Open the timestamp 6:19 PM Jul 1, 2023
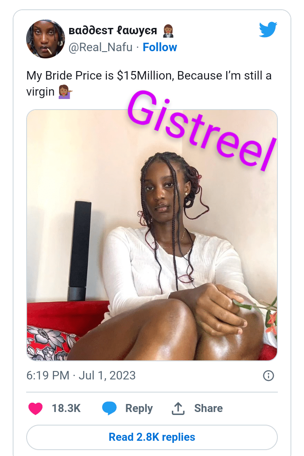 pos(81,376)
